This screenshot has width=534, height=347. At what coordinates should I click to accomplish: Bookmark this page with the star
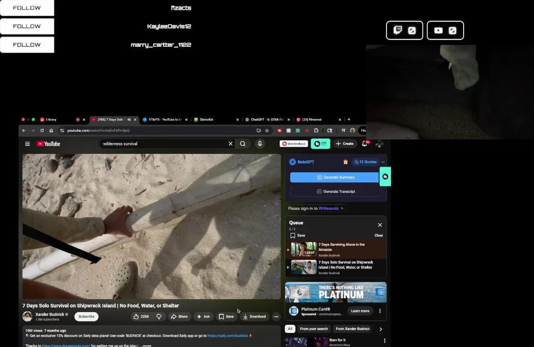click(267, 131)
